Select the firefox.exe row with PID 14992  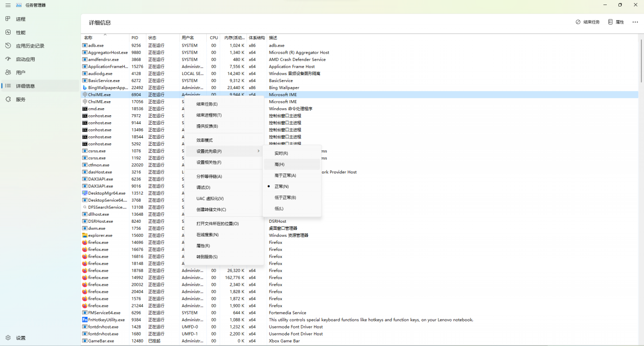(360, 278)
